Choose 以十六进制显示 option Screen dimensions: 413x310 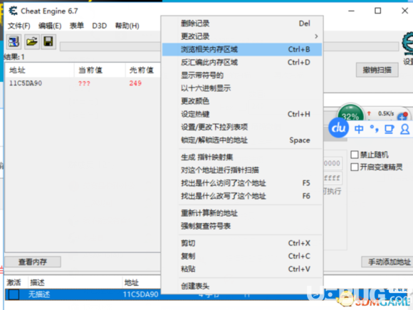click(x=242, y=88)
